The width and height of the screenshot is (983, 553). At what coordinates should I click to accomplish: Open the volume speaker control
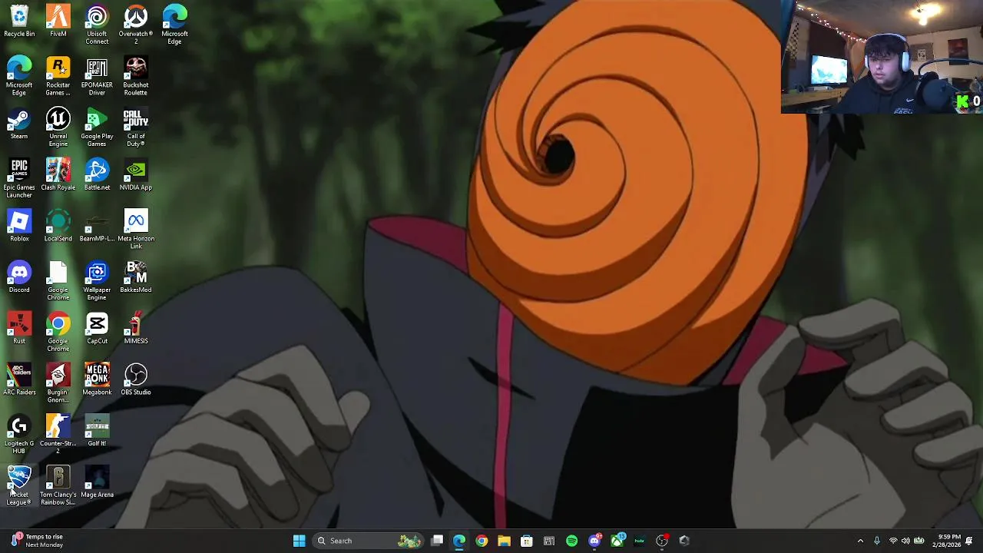tap(905, 541)
